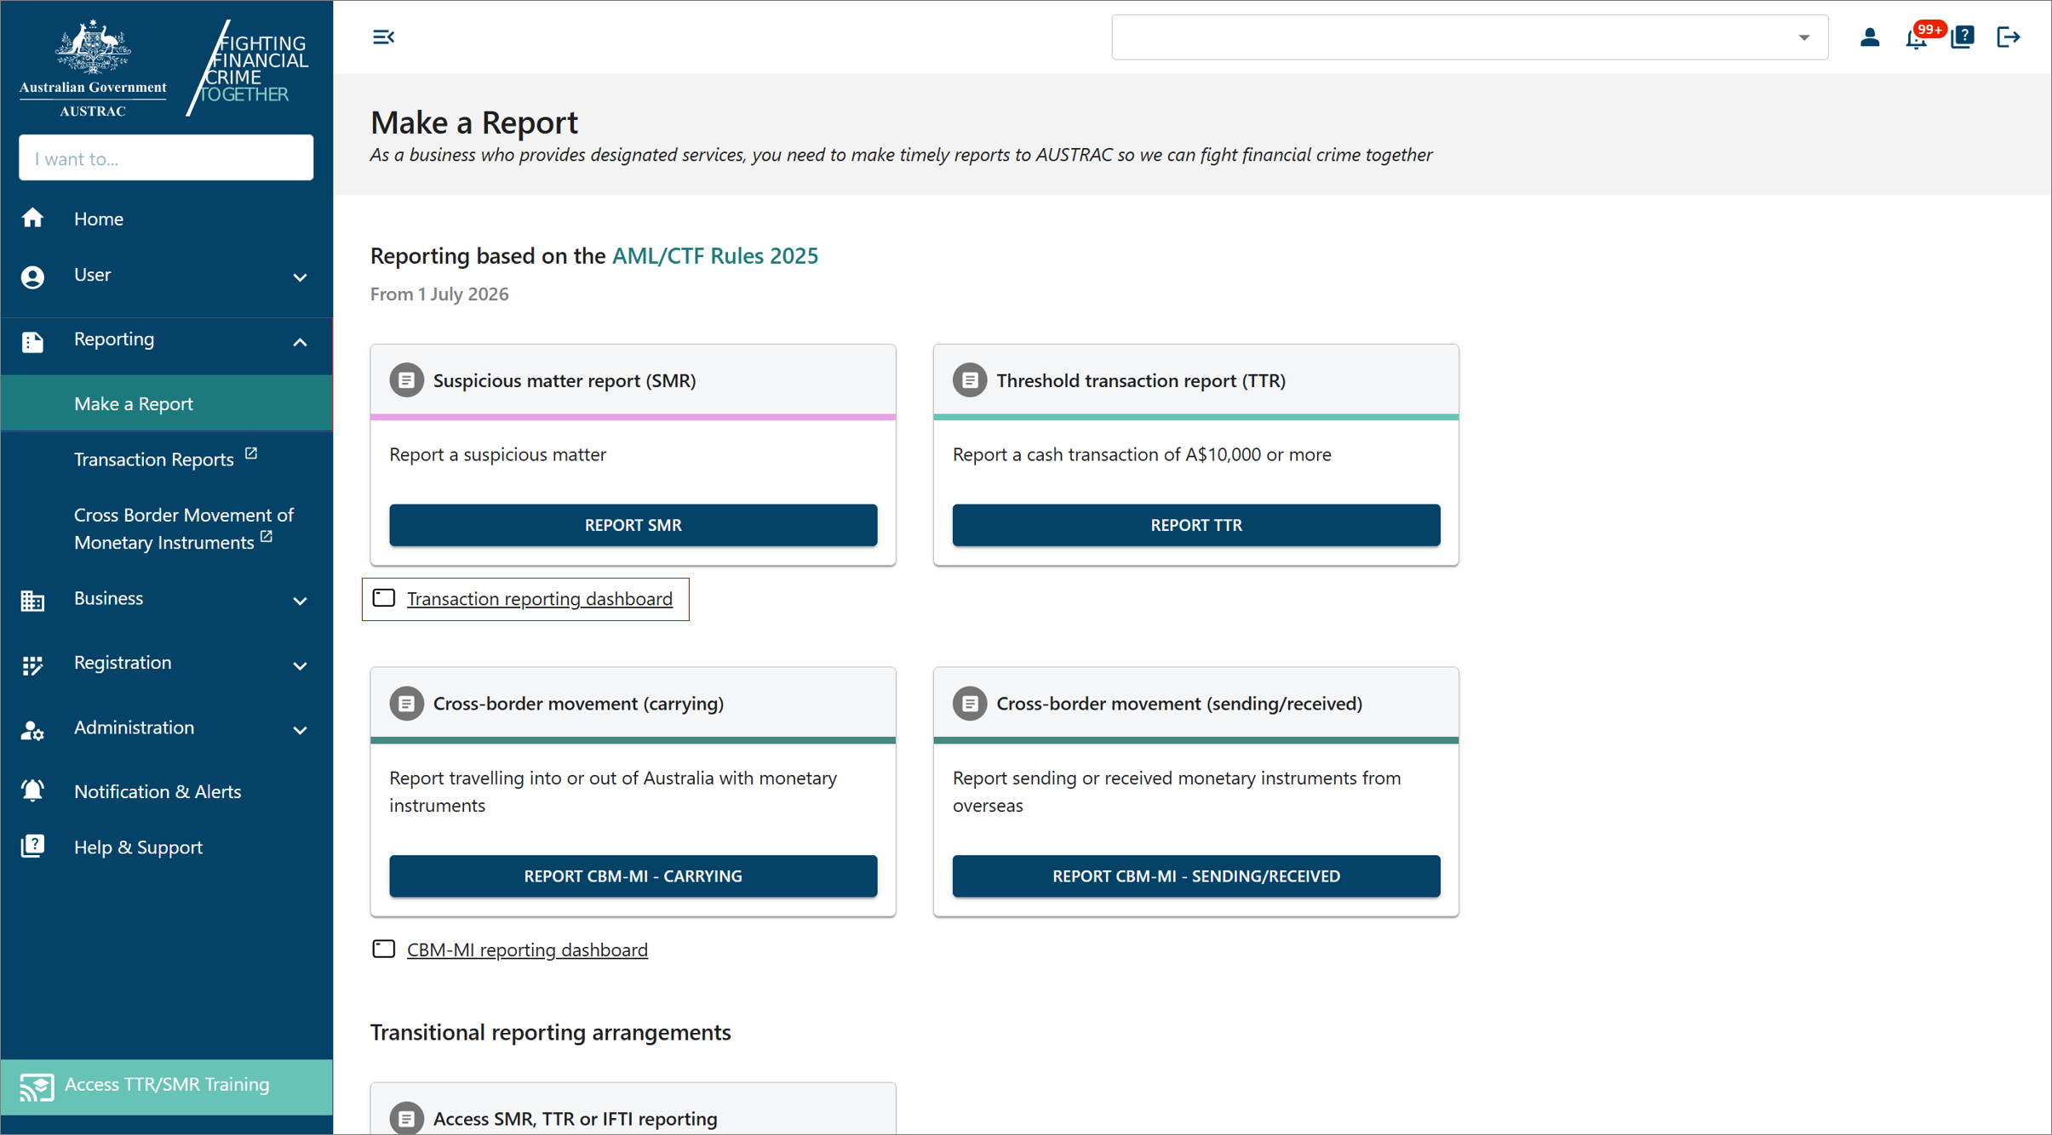Open Notification & Alerts sidebar item
The height and width of the screenshot is (1135, 2052).
click(166, 791)
